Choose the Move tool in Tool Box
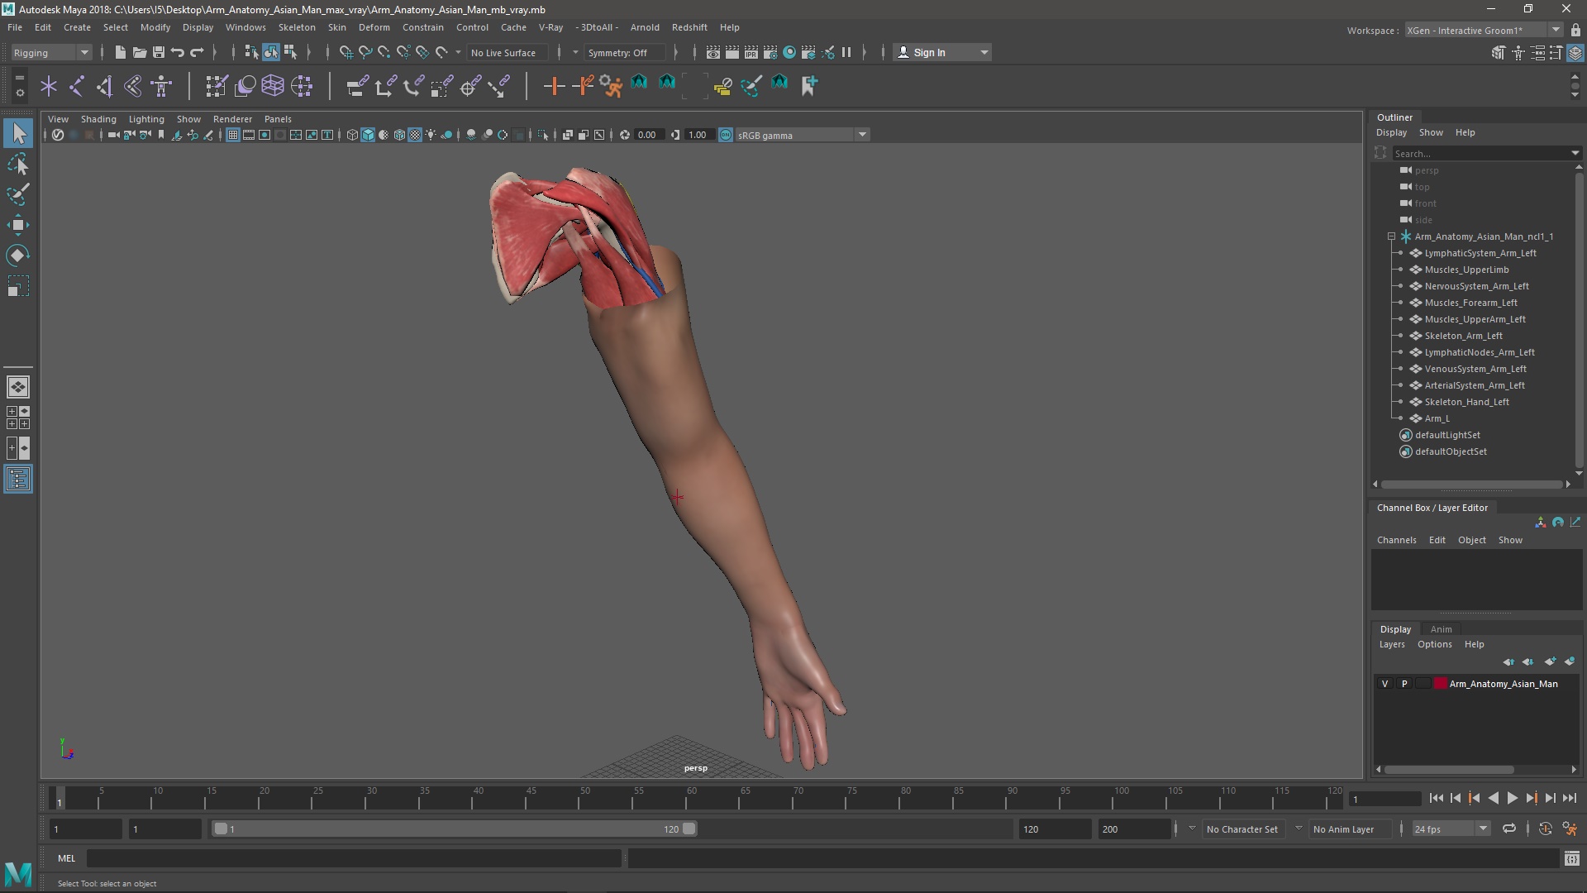 (18, 225)
